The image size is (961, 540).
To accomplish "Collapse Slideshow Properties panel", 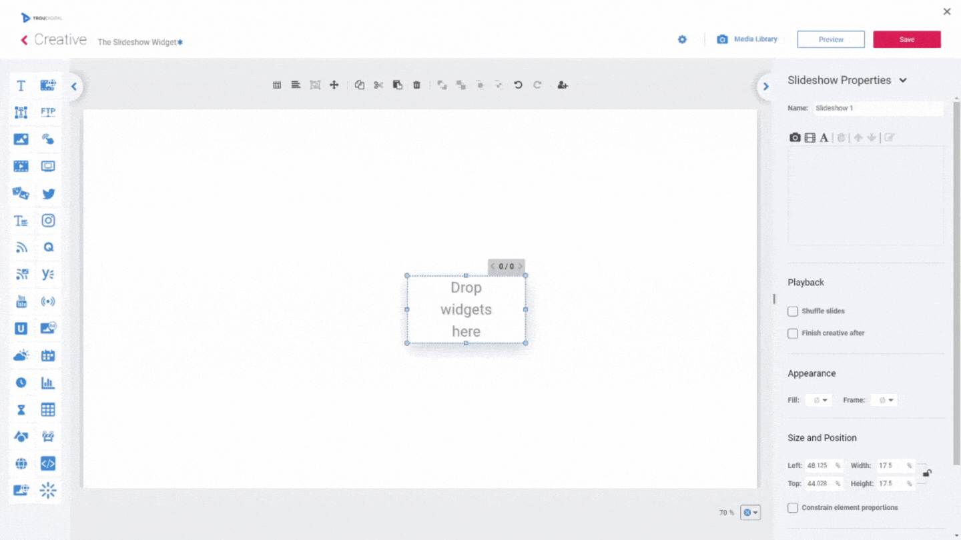I will 903,79.
